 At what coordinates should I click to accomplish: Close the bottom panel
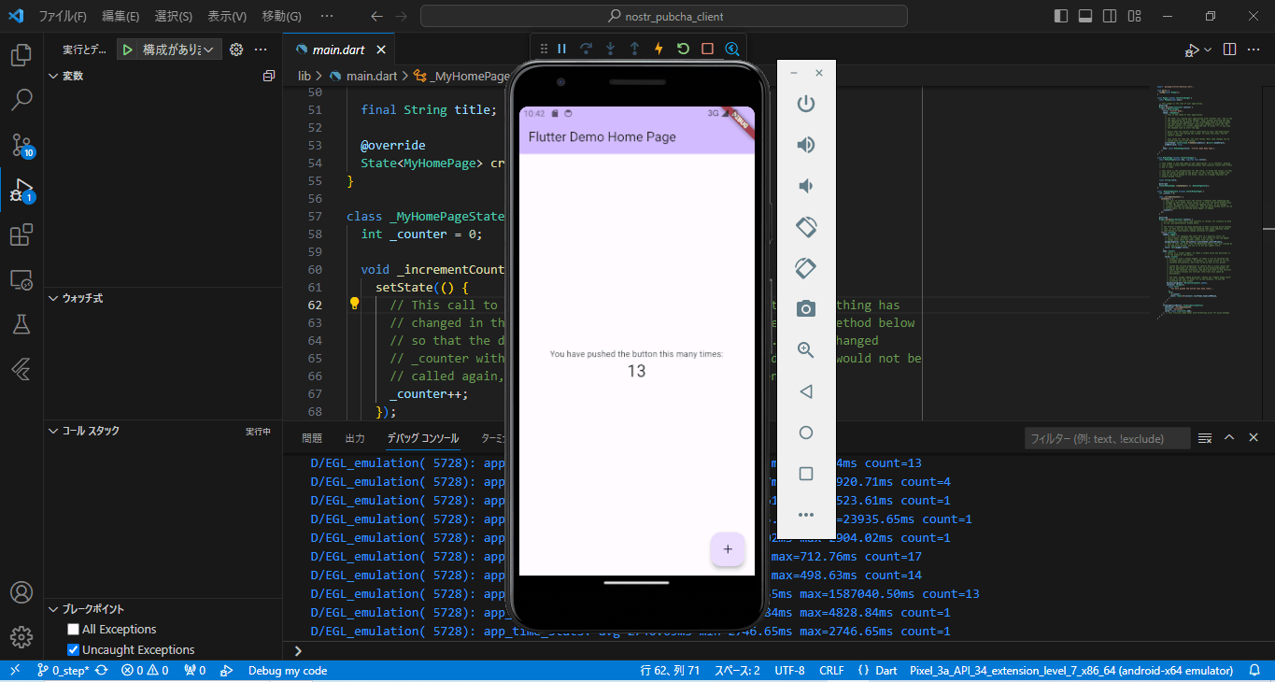pyautogui.click(x=1254, y=437)
